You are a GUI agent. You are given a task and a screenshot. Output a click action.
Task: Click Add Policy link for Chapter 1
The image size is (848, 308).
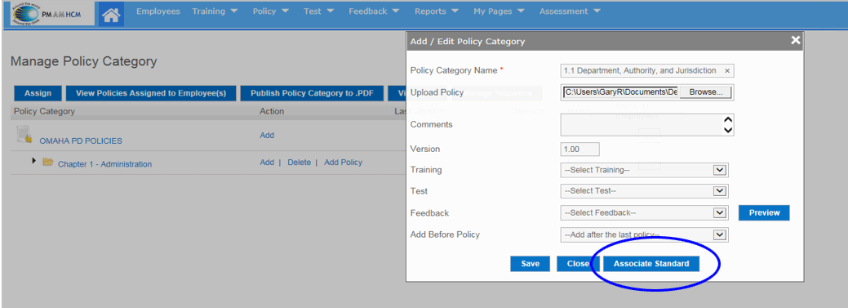(343, 163)
